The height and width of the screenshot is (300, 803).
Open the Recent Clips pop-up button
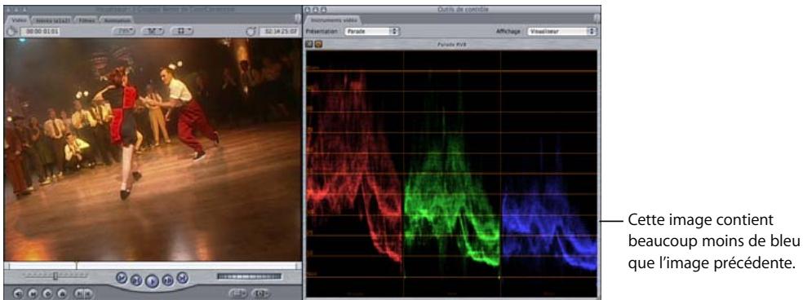click(237, 293)
